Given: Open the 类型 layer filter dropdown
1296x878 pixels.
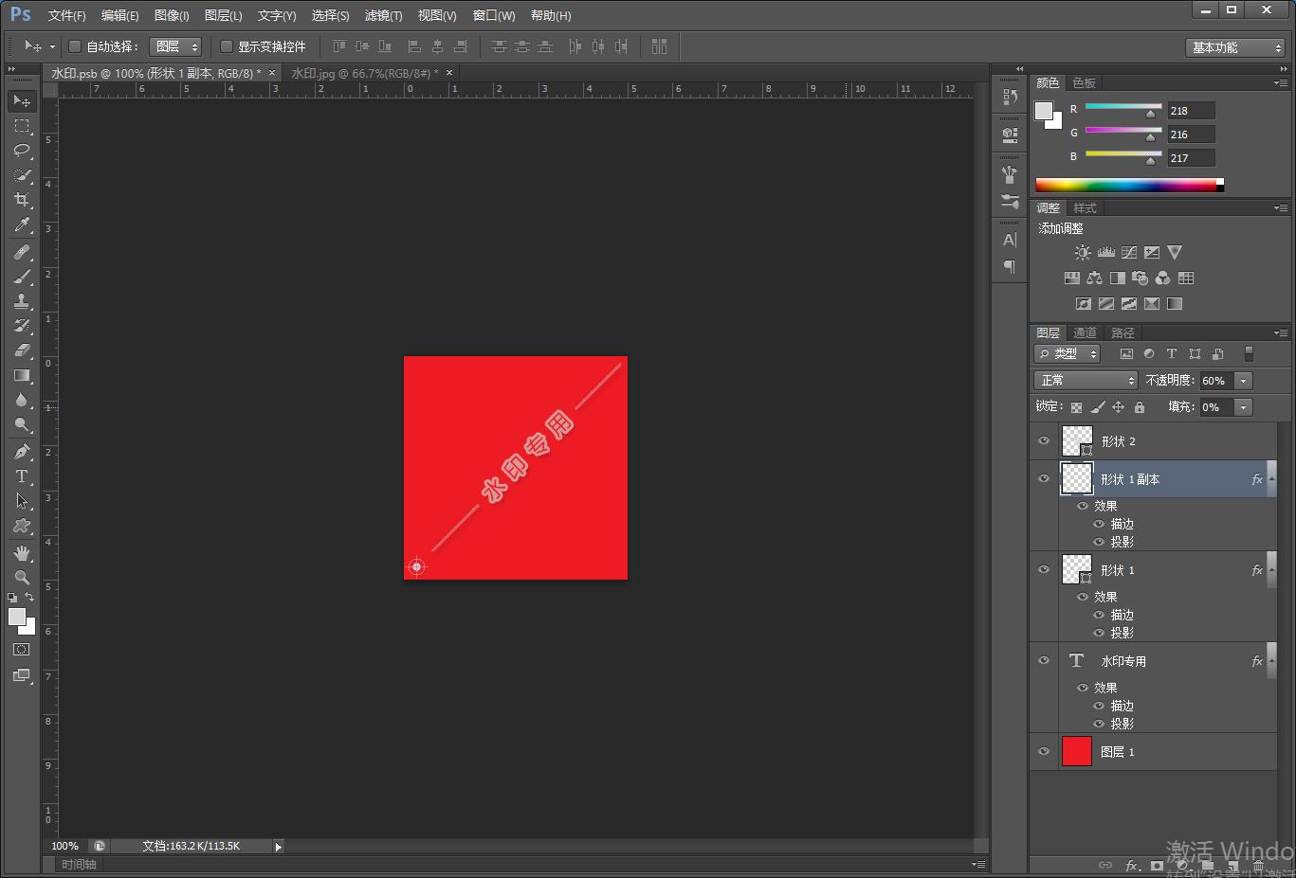Looking at the screenshot, I should click(x=1067, y=353).
